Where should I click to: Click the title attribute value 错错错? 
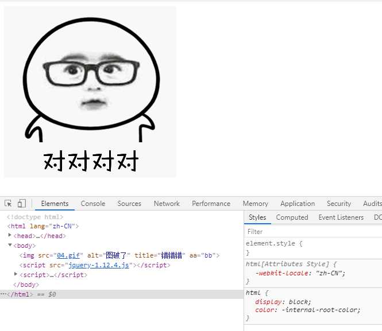171,255
